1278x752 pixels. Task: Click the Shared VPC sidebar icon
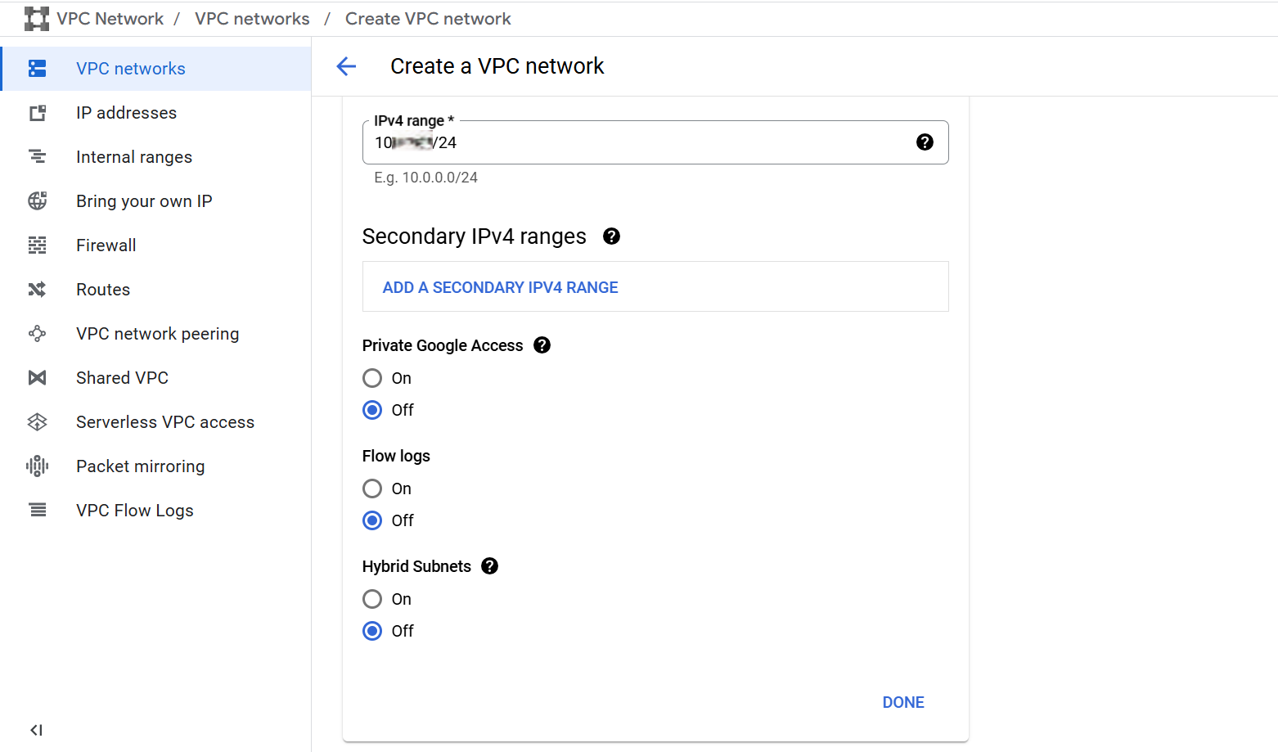pos(38,378)
